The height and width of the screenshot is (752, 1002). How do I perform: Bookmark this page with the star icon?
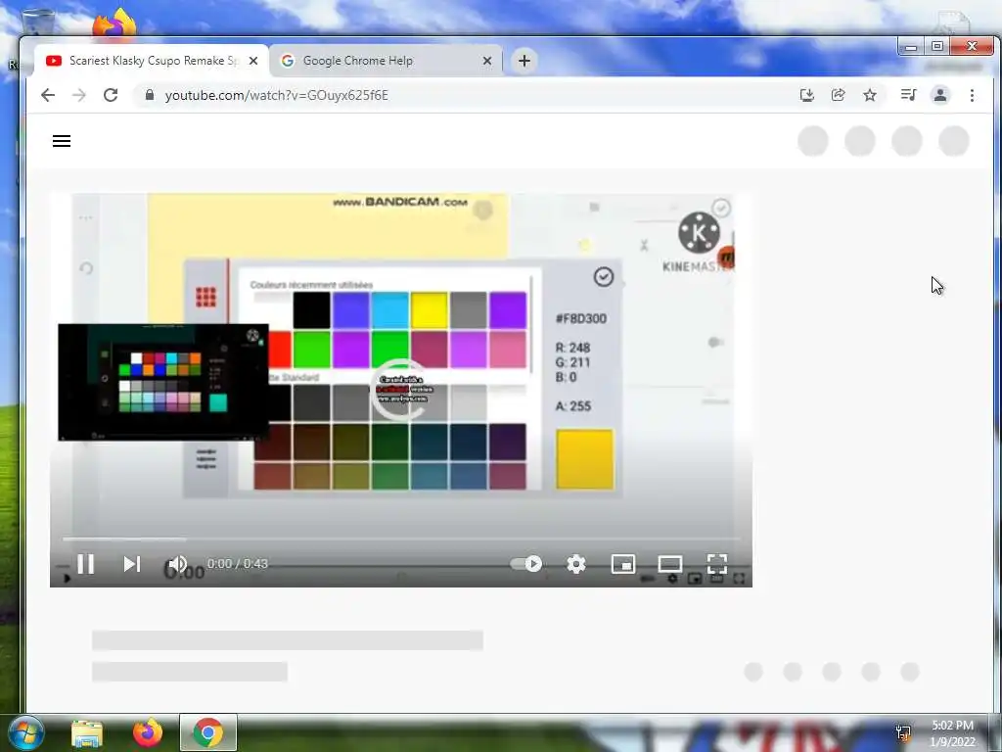(x=870, y=95)
